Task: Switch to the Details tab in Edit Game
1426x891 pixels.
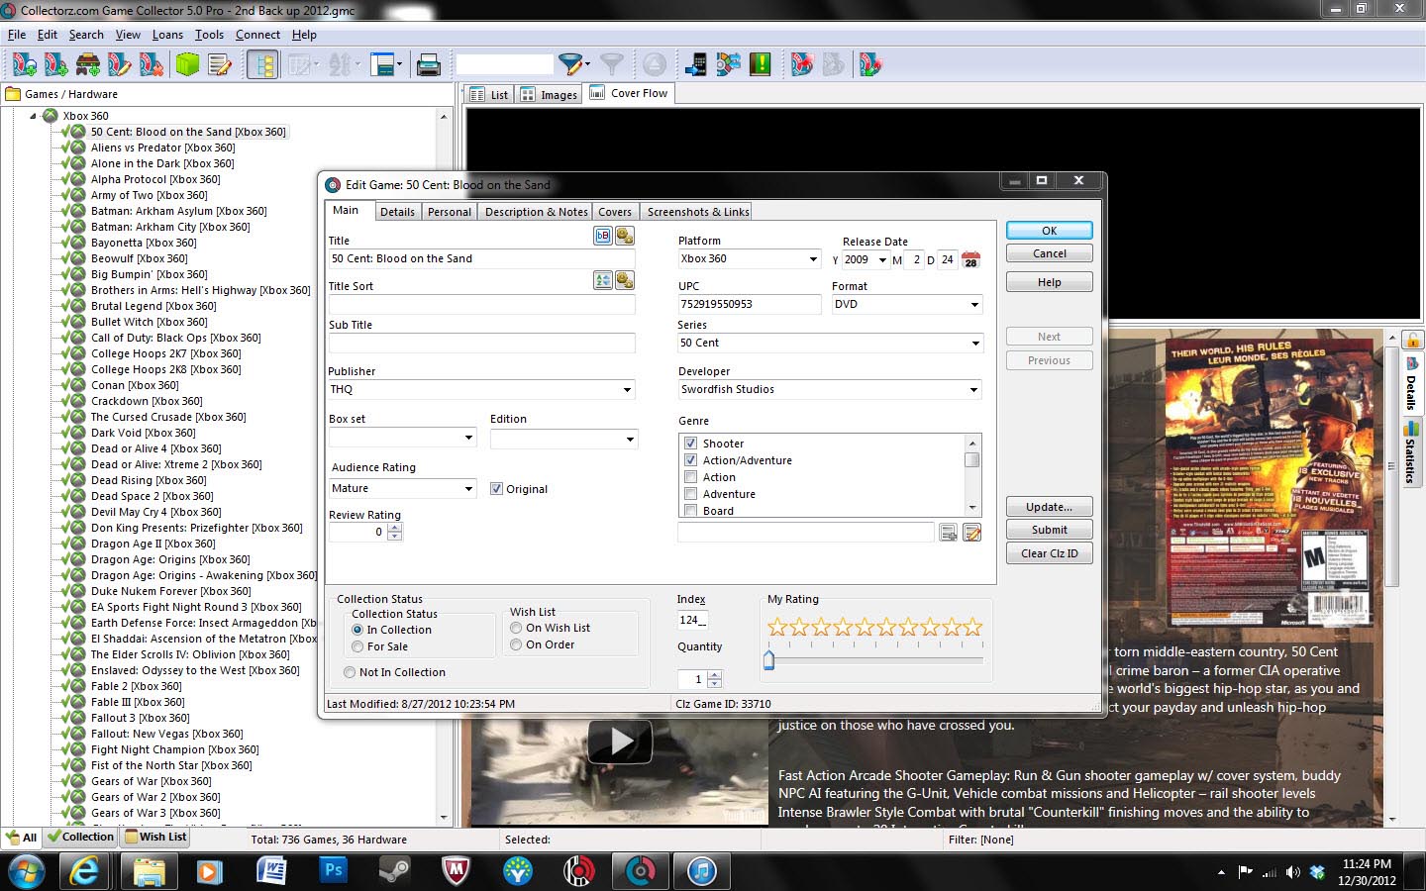Action: click(x=397, y=212)
